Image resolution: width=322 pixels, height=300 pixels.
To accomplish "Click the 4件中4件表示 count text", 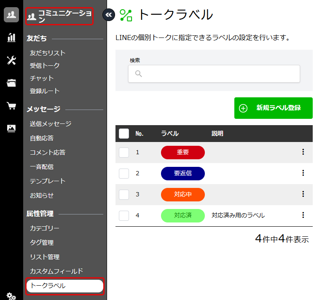I will (x=282, y=239).
